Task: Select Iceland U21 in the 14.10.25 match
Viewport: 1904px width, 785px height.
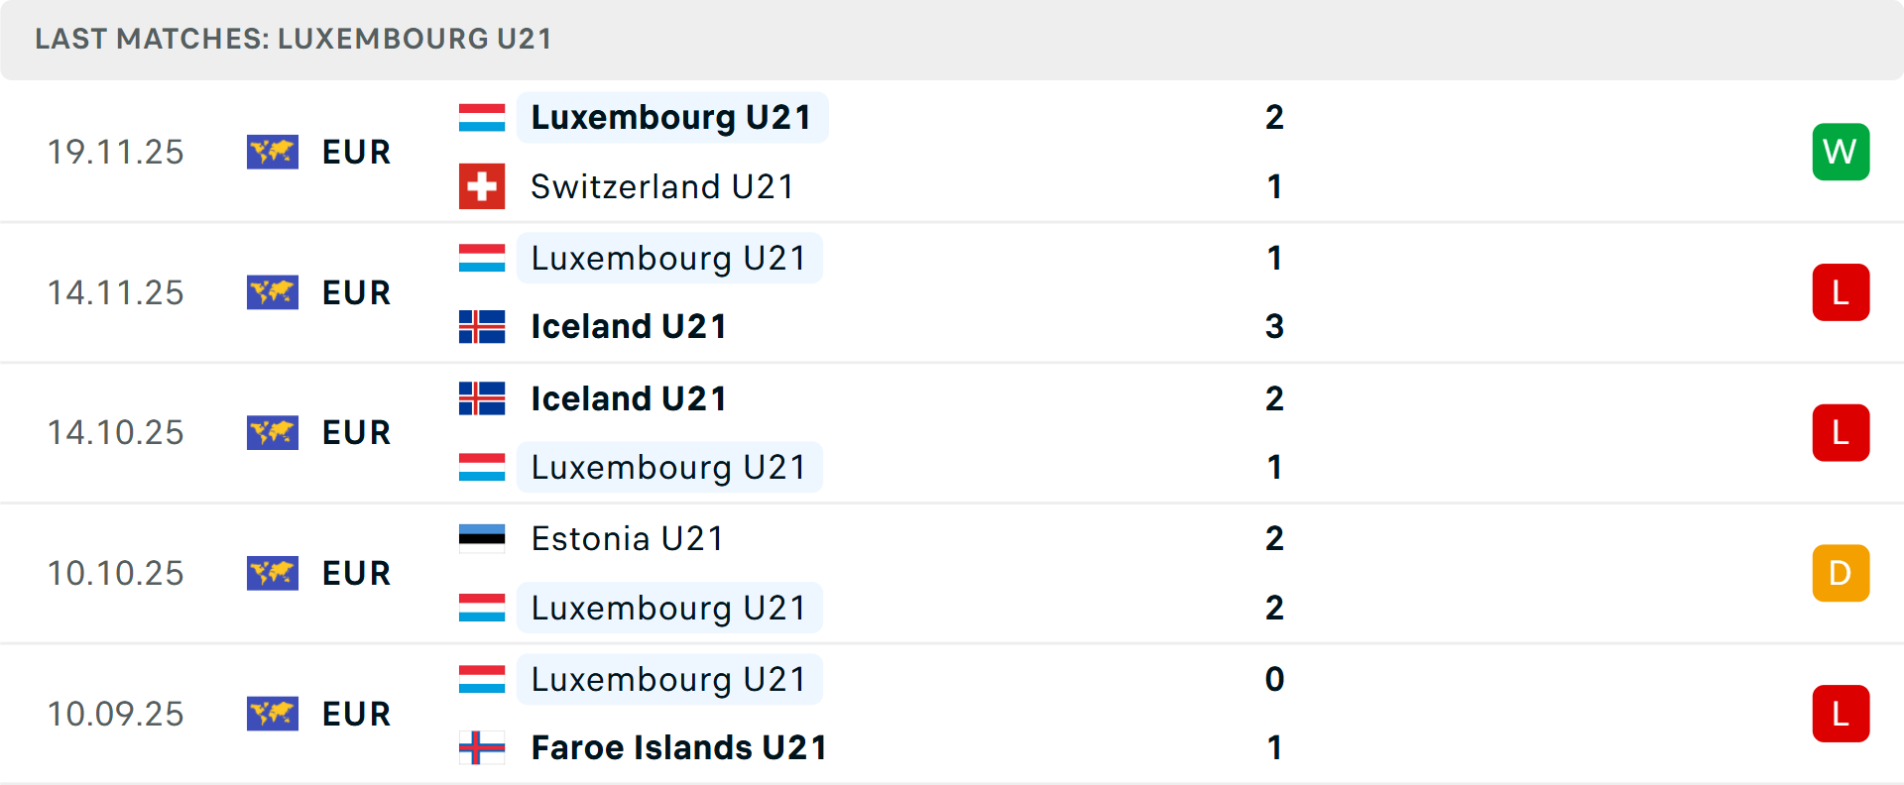Action: click(629, 398)
